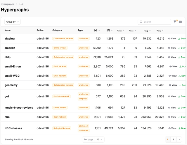The height and width of the screenshot is (145, 187).
Task: Click the eye View icon for algebra
Action: tap(169, 38)
